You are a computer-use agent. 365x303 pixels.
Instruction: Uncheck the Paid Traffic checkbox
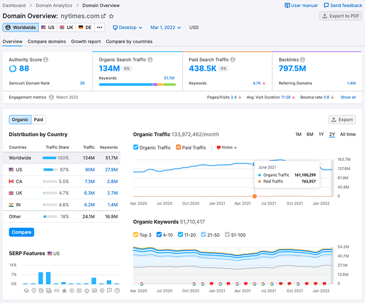point(178,147)
